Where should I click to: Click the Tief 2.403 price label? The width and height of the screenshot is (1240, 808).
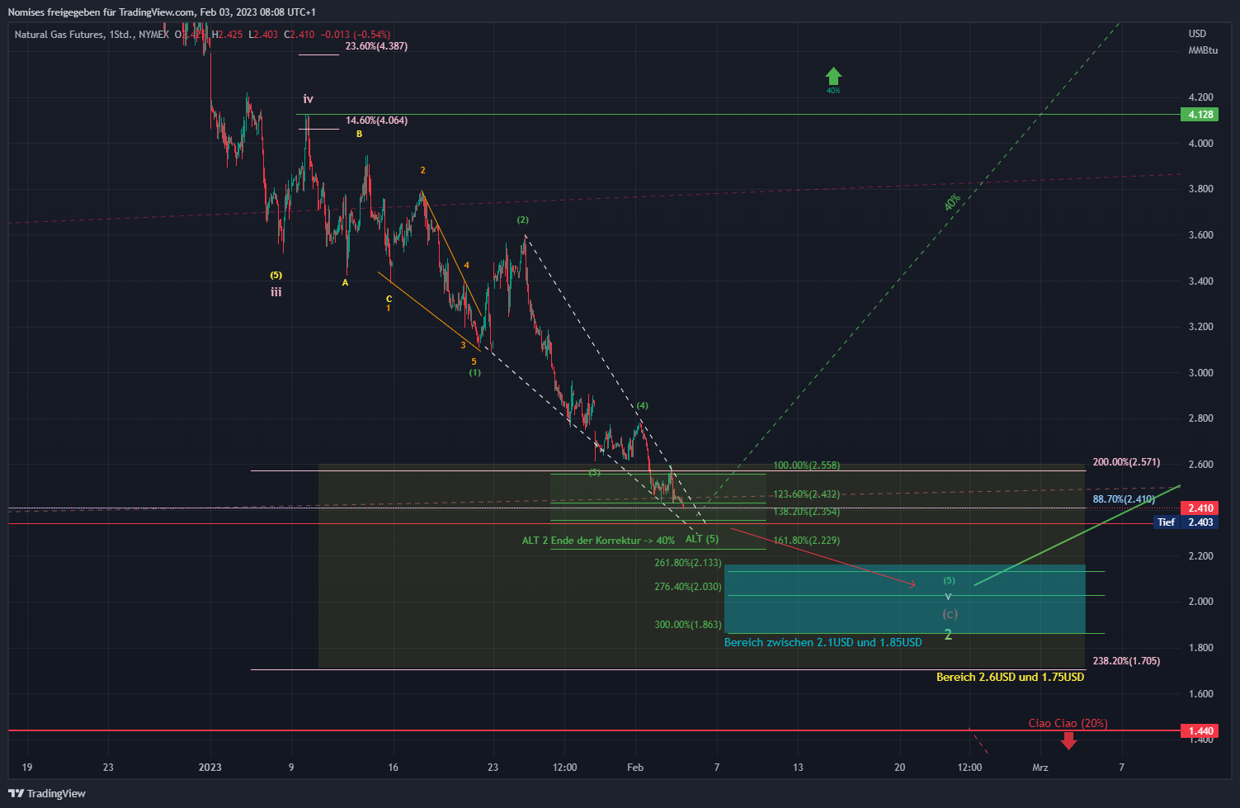(1186, 522)
